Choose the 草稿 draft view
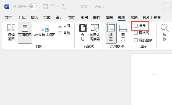The image size is (172, 105). tap(64, 33)
